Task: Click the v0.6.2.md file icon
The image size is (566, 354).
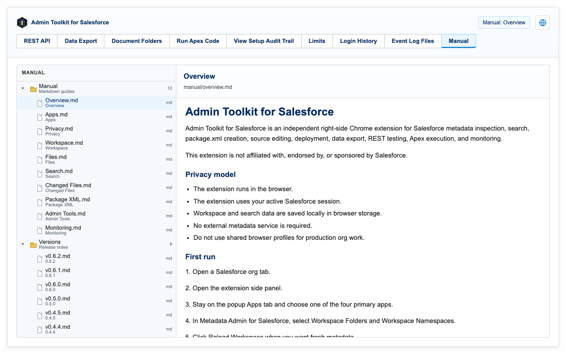Action: [x=40, y=259]
